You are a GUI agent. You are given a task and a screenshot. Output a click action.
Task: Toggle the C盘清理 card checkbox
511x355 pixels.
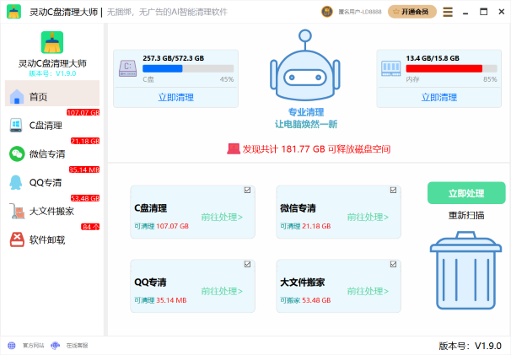pos(248,190)
